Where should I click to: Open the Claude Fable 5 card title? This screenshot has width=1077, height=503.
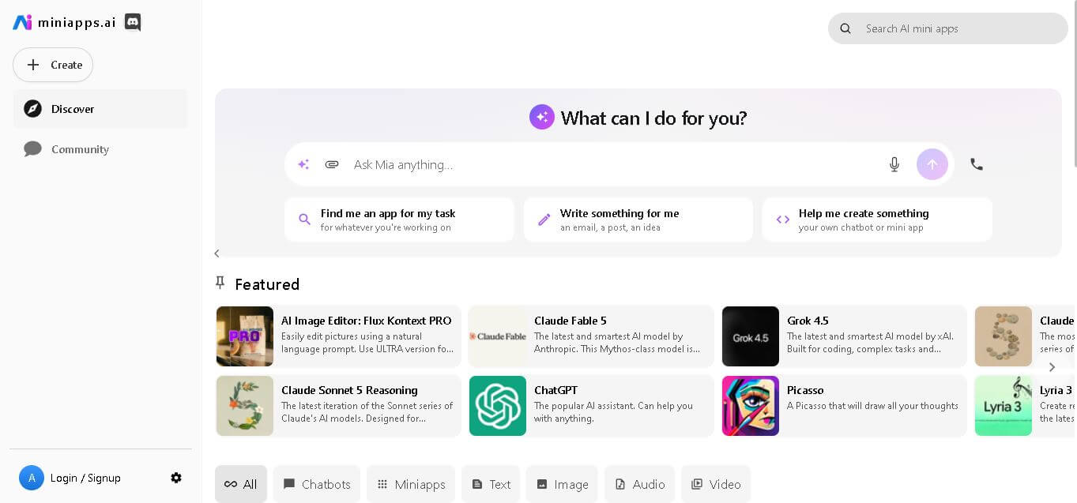[x=571, y=321]
